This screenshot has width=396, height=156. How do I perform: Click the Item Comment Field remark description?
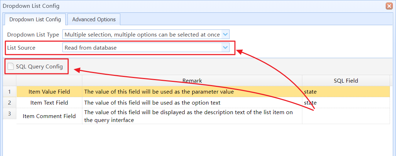(x=188, y=116)
